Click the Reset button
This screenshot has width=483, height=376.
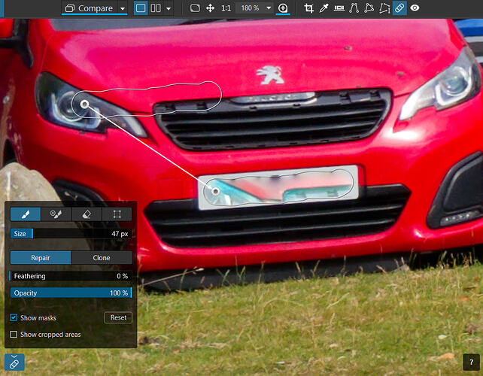pyautogui.click(x=118, y=317)
